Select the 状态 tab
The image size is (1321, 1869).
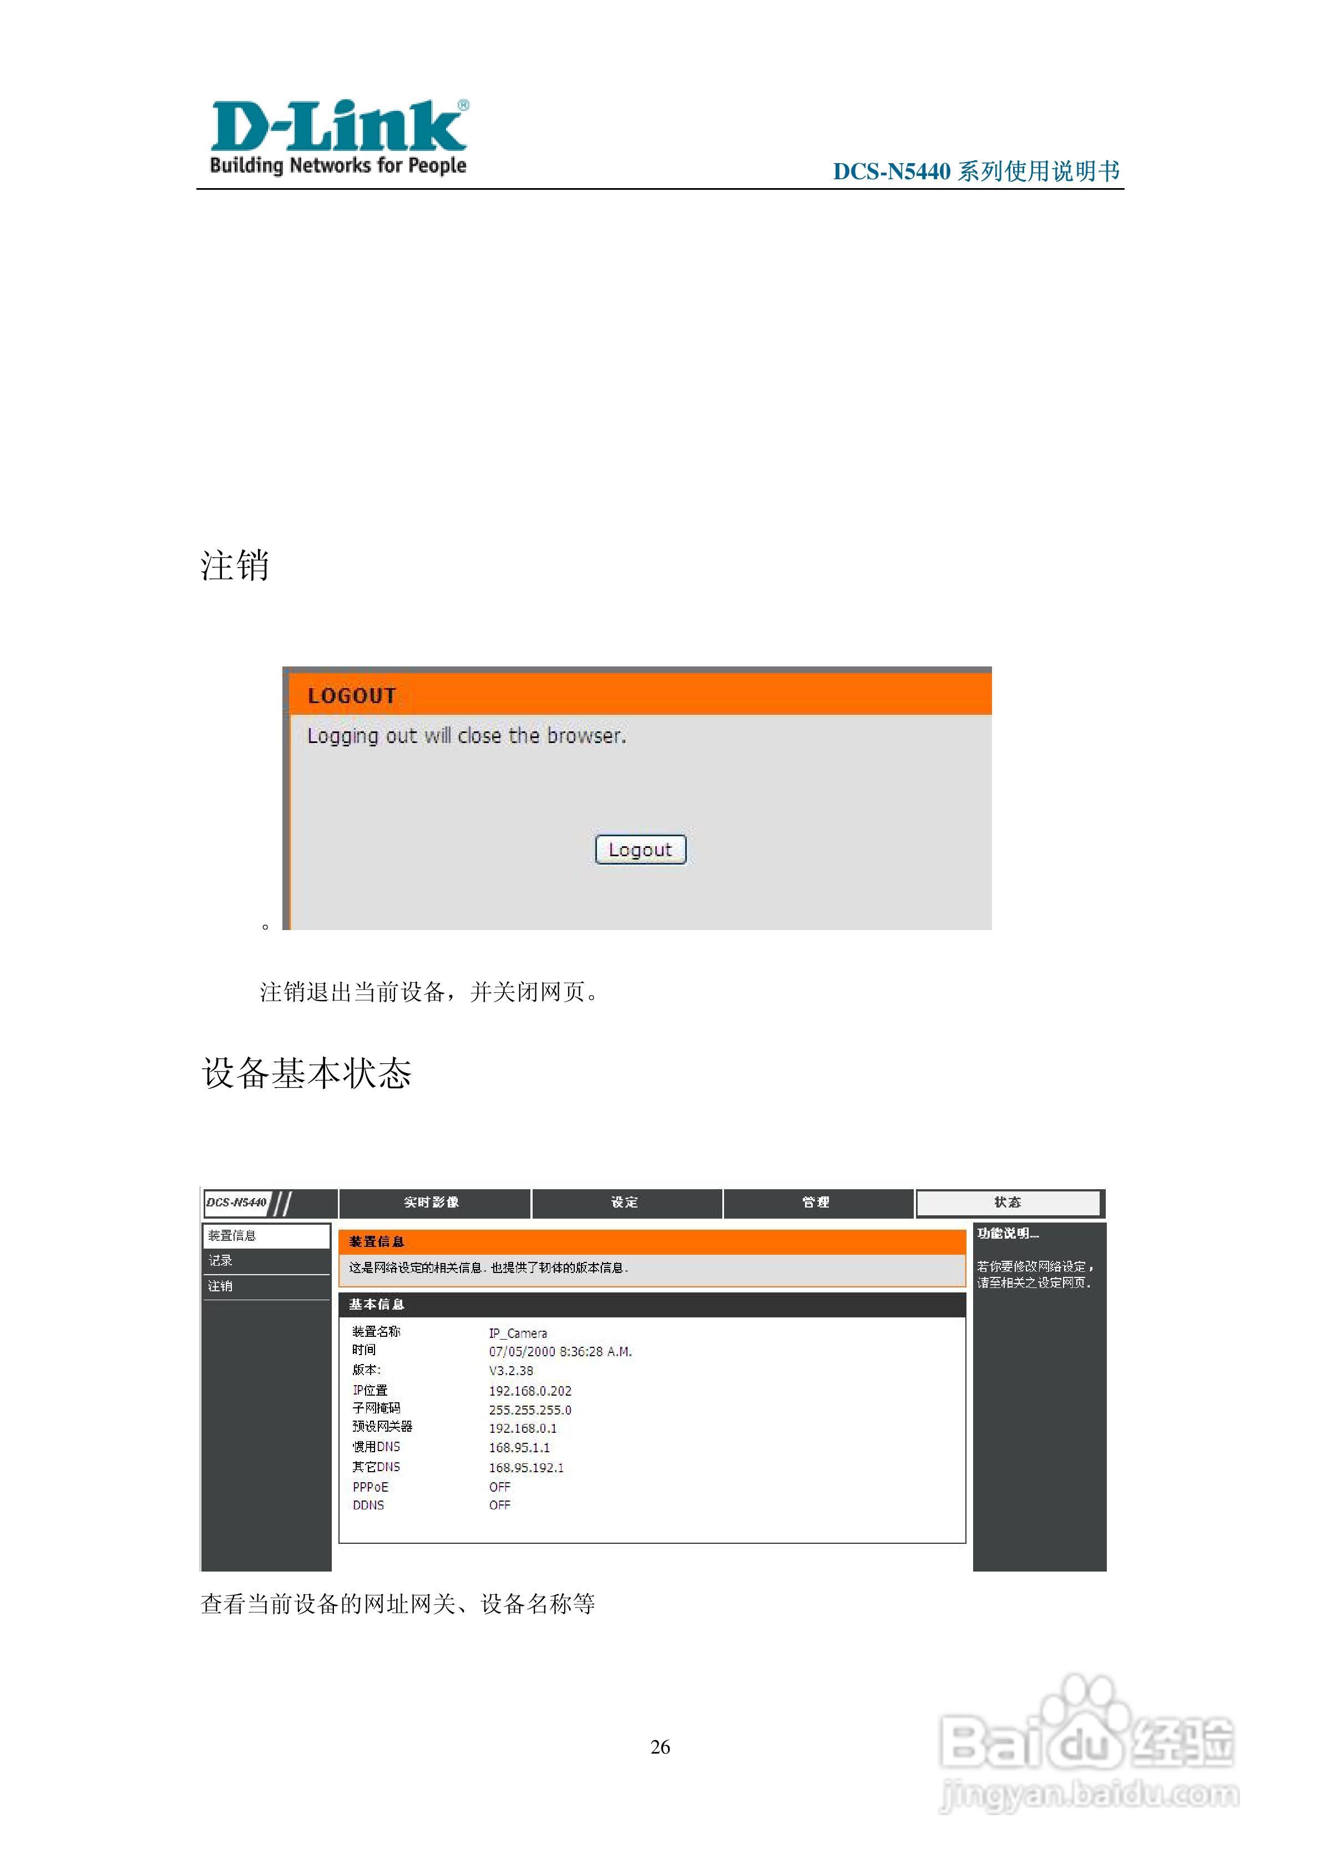point(1008,1203)
